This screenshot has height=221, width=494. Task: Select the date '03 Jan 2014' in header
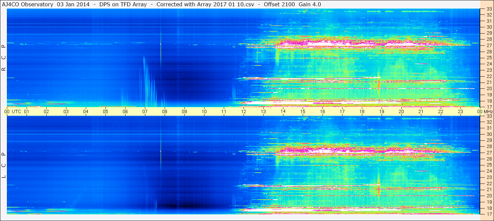pyautogui.click(x=73, y=4)
